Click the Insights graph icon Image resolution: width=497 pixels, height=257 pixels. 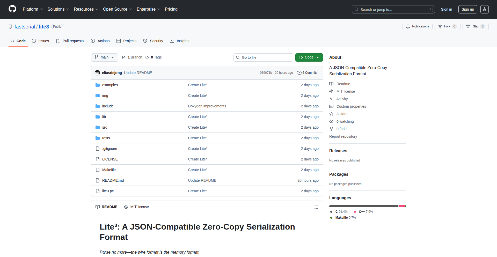click(172, 41)
